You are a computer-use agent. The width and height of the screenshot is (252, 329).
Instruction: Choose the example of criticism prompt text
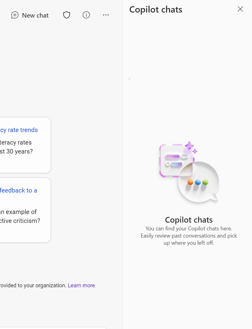point(20,216)
